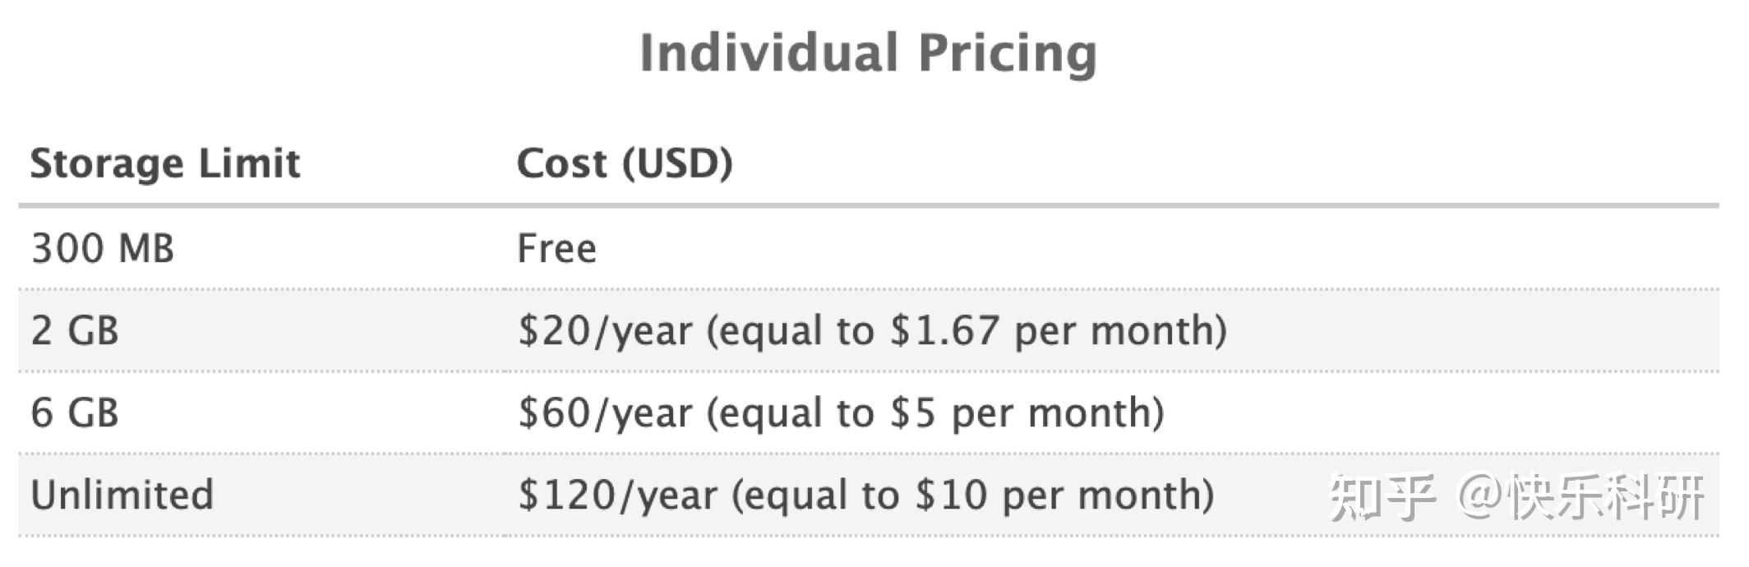Select the 6 GB storage cell
This screenshot has width=1749, height=567.
[x=75, y=413]
